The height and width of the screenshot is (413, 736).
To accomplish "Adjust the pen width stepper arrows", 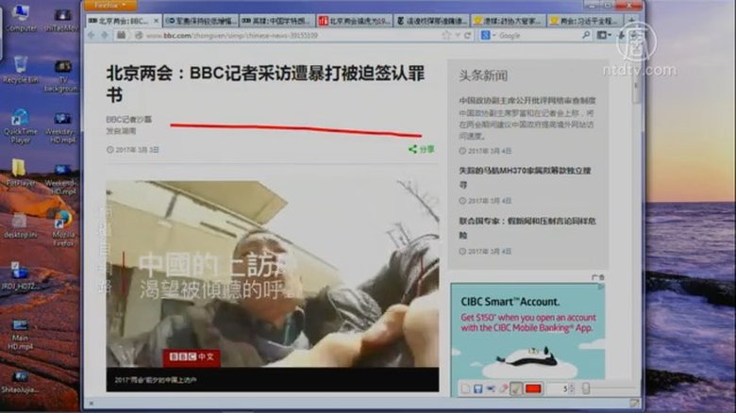I will click(x=573, y=388).
